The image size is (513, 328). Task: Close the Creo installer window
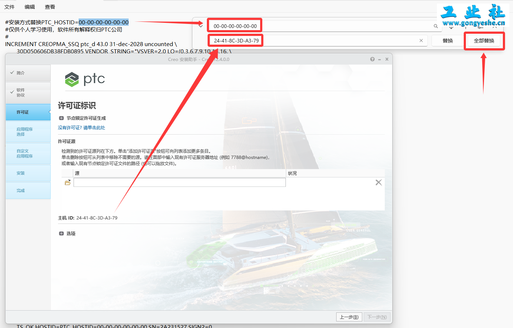(387, 59)
